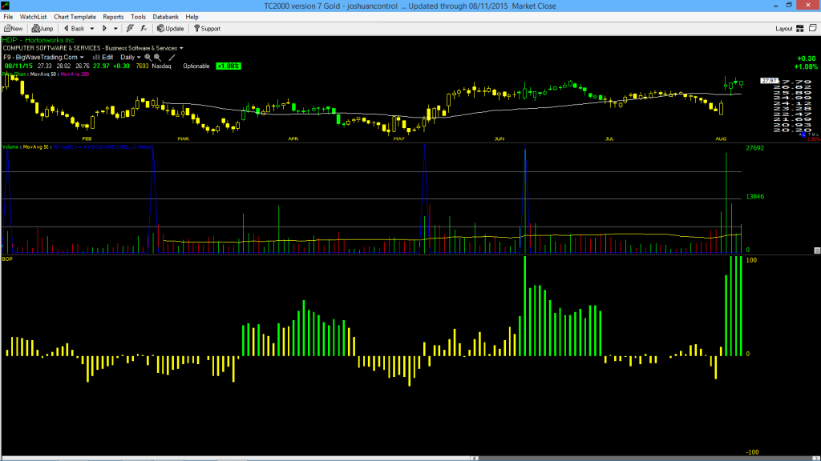Click the %True condition indicator label in volume pane
The width and height of the screenshot is (821, 461).
pyautogui.click(x=103, y=147)
